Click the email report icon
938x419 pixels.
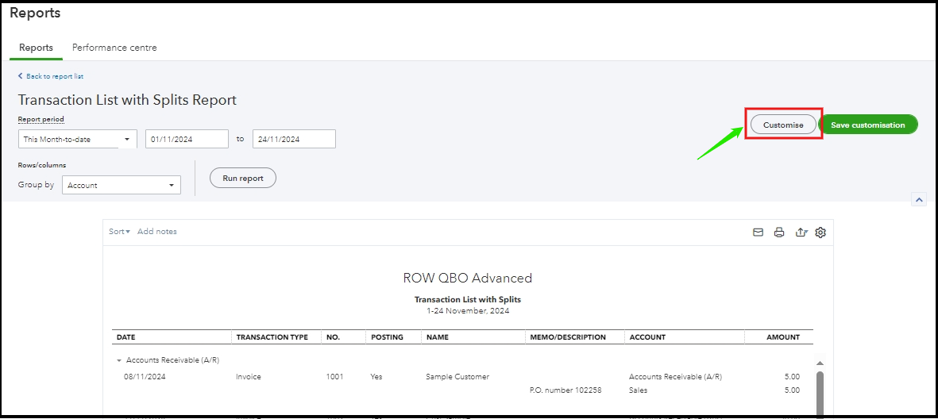[758, 233]
